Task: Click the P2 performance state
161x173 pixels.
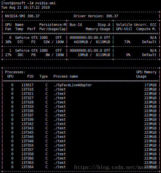Action: tap(33, 42)
